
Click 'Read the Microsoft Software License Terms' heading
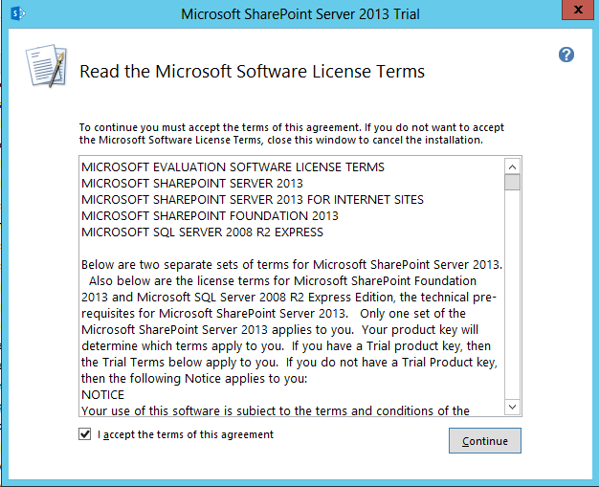click(x=252, y=72)
